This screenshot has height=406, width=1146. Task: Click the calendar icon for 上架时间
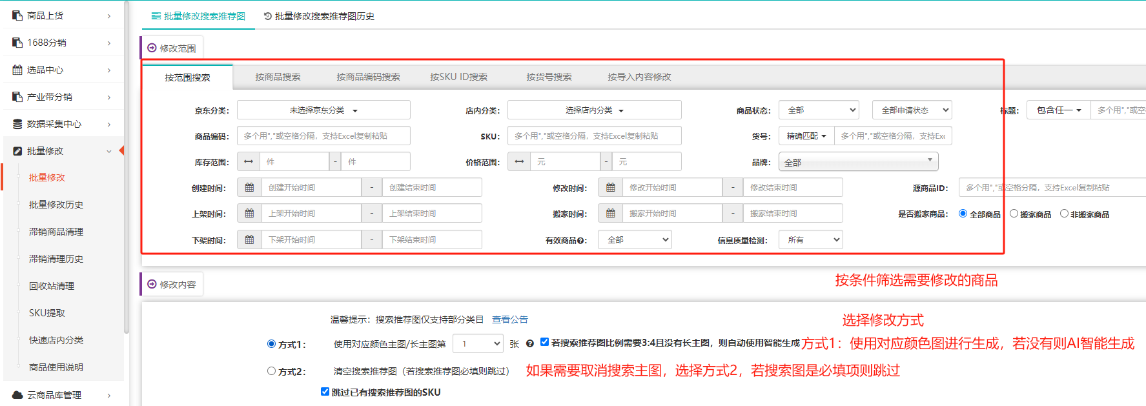coord(249,214)
